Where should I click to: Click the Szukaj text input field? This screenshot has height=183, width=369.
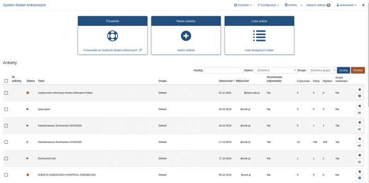coord(224,70)
